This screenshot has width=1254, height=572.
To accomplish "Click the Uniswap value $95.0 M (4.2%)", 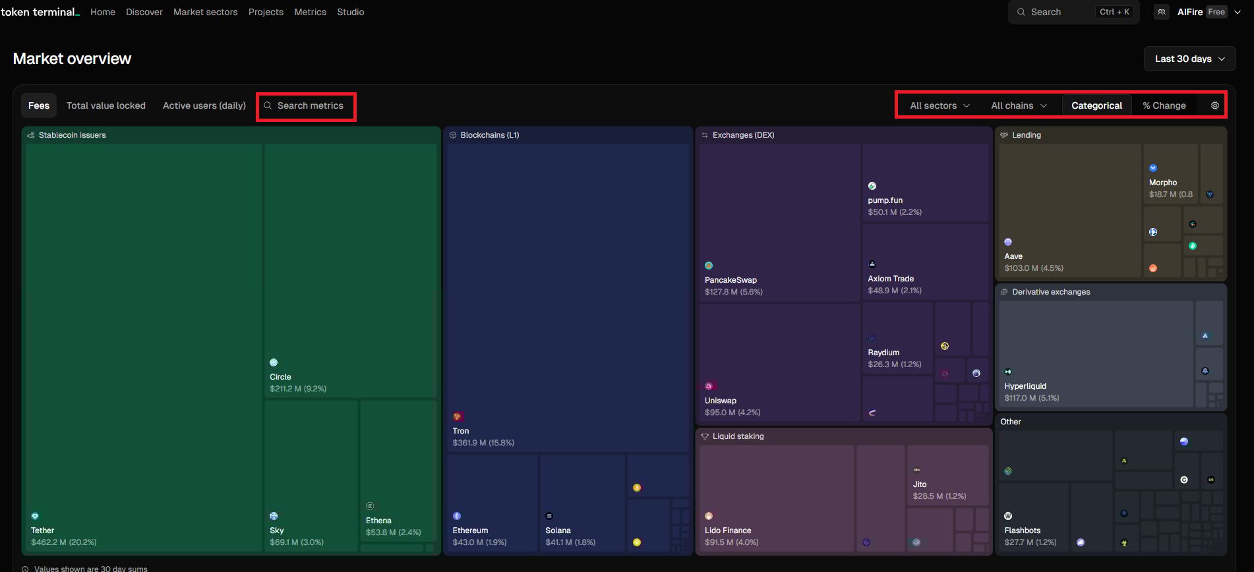I will pyautogui.click(x=732, y=413).
